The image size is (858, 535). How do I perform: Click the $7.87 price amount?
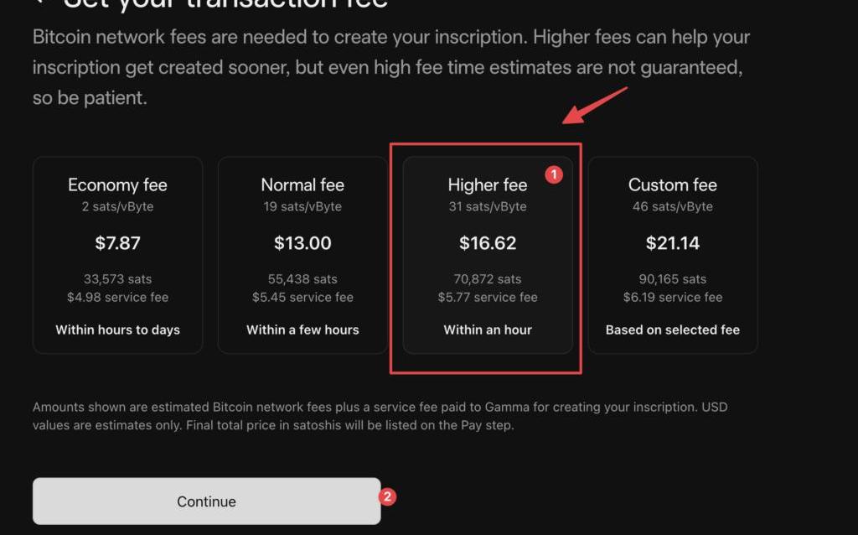[117, 243]
